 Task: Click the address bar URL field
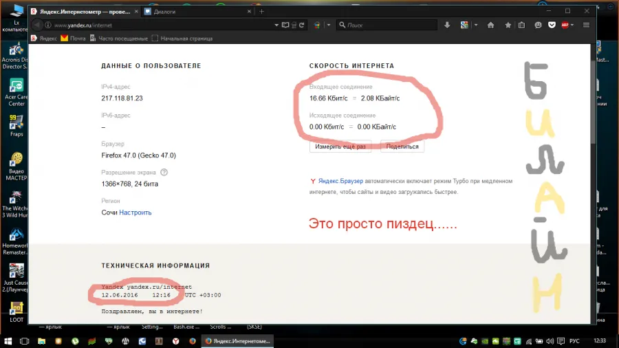(x=162, y=25)
